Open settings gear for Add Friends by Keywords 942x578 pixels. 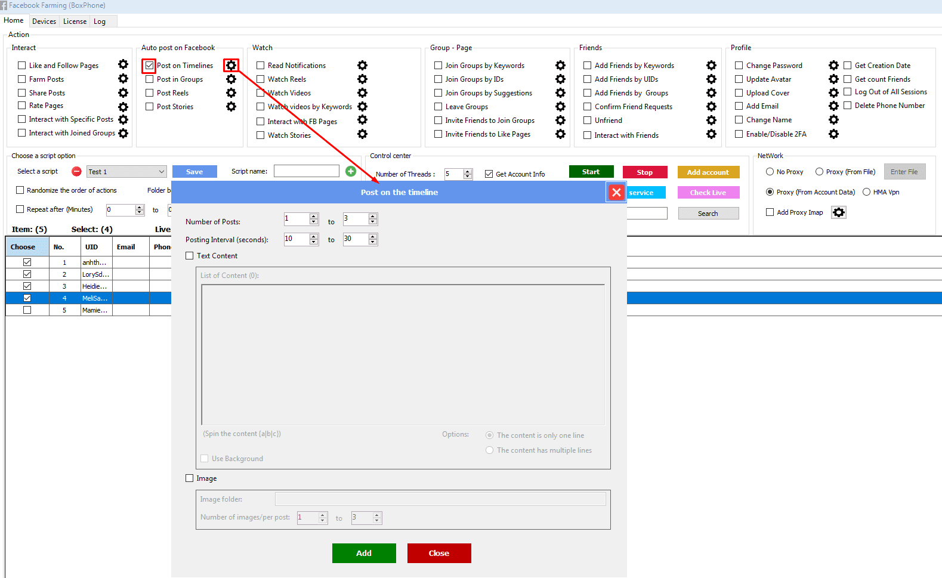(x=711, y=65)
